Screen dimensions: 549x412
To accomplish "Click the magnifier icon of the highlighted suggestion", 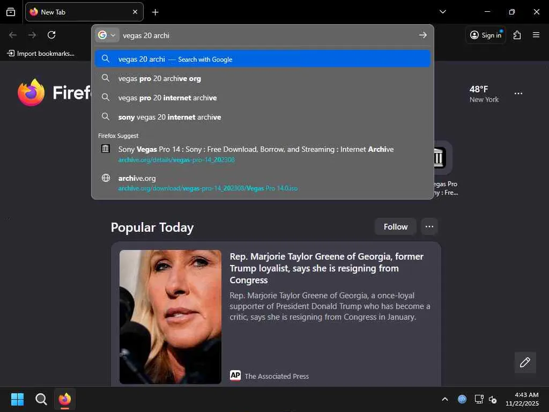I will click(106, 59).
